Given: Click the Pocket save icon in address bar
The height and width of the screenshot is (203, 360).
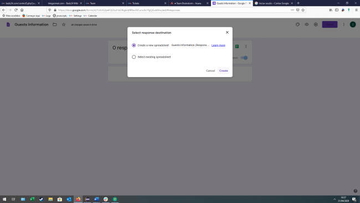Looking at the screenshot, I should (x=297, y=10).
